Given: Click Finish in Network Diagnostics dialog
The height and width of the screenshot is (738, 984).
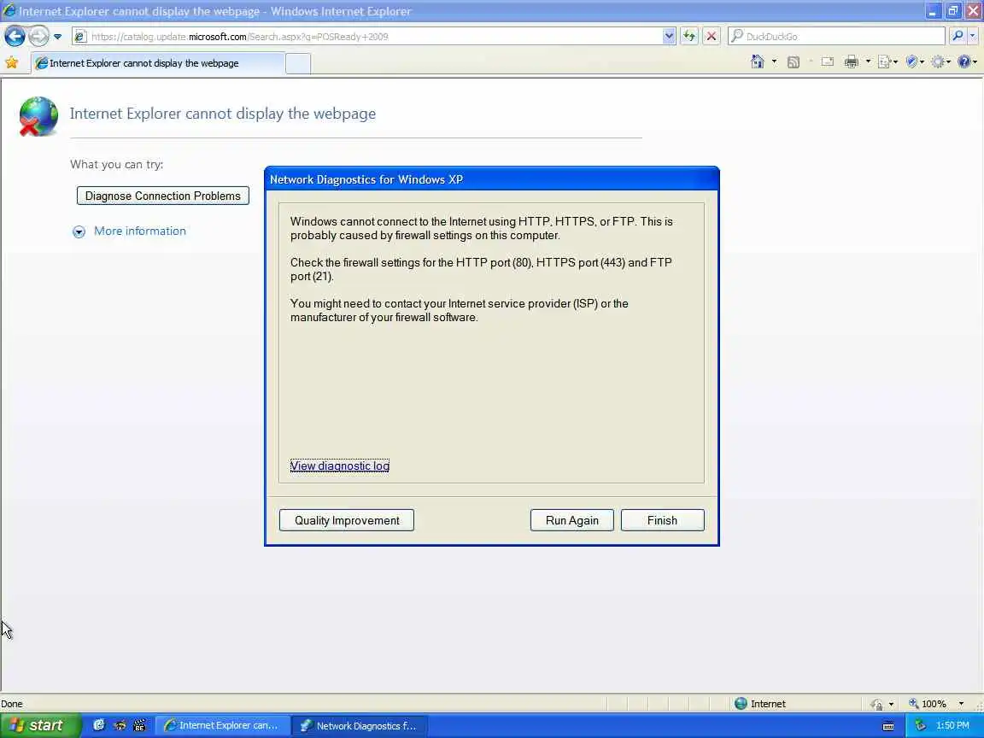Looking at the screenshot, I should tap(662, 520).
